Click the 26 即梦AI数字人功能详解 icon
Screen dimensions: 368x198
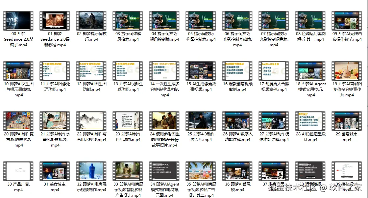237,121
